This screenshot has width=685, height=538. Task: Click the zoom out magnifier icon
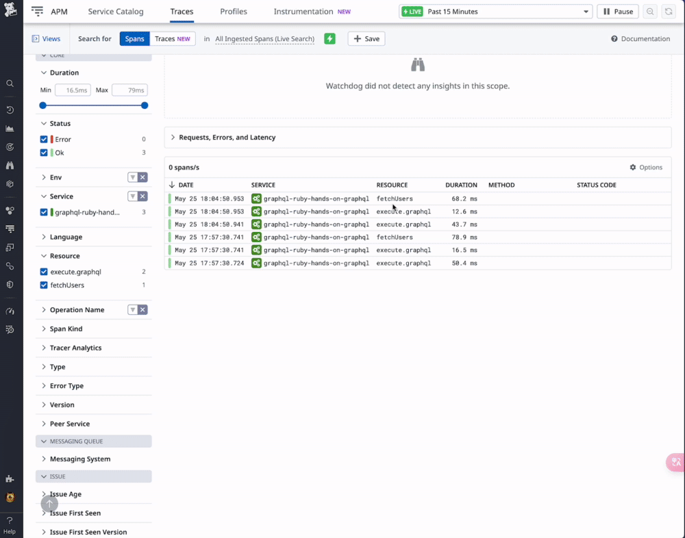[x=650, y=12]
